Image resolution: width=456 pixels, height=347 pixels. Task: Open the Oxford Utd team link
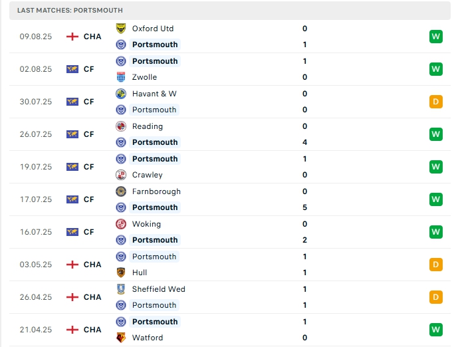coord(152,29)
